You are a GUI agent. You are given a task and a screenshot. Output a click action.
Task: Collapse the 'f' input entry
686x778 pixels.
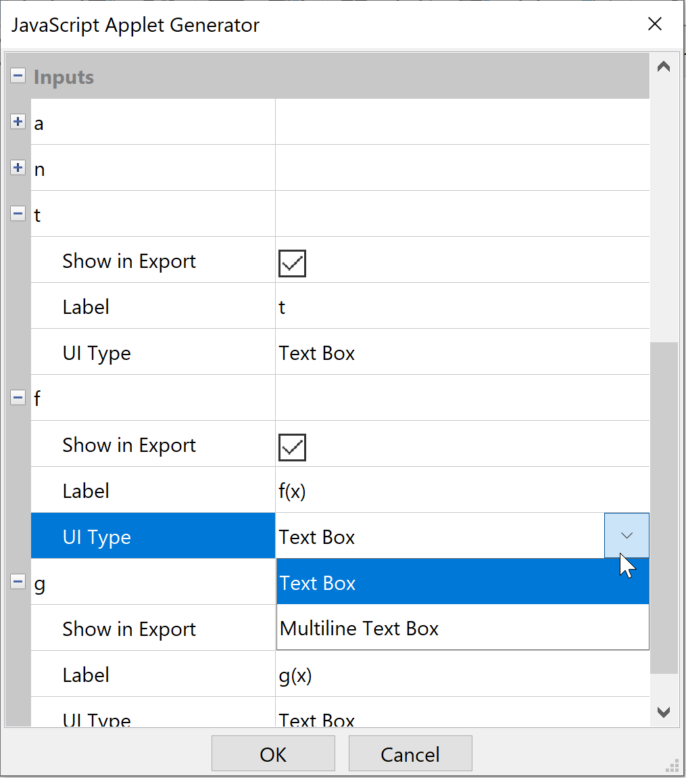[x=18, y=397]
